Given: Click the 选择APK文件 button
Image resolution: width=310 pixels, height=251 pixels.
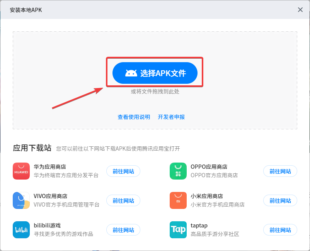Looking at the screenshot, I should pyautogui.click(x=155, y=72).
